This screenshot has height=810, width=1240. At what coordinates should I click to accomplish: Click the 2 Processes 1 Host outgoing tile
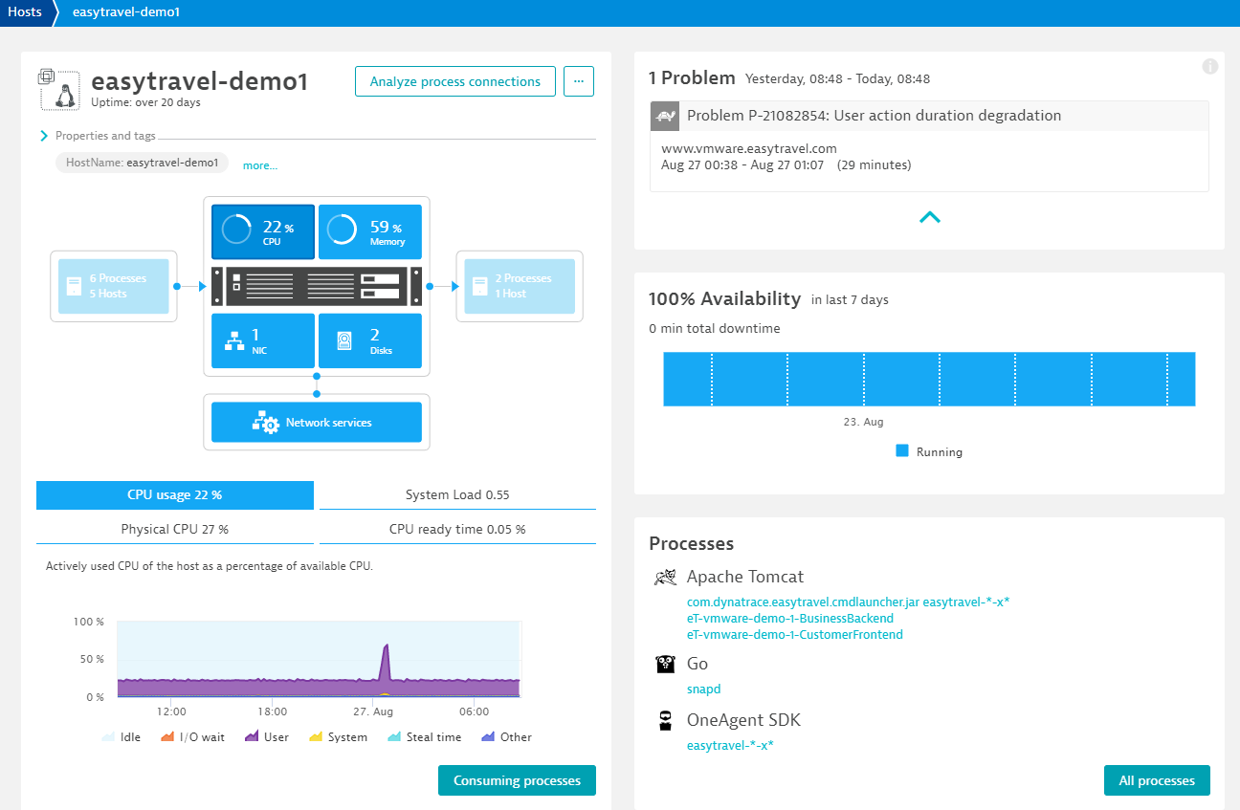[x=520, y=286]
